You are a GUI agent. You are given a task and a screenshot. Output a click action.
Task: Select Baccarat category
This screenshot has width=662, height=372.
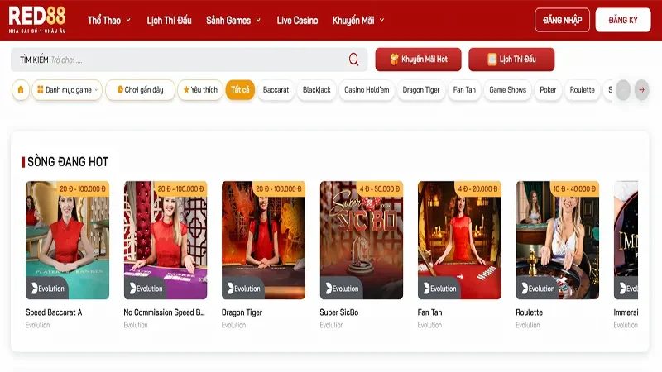click(x=276, y=90)
